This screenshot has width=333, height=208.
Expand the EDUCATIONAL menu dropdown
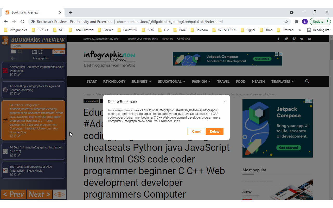171,81
